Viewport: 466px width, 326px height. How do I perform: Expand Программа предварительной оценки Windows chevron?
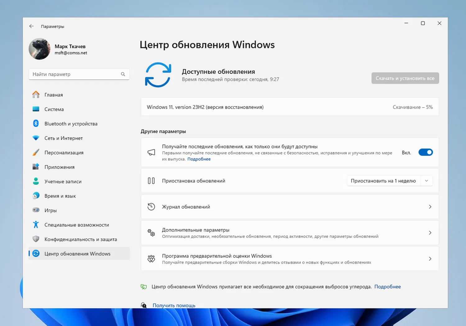430,259
